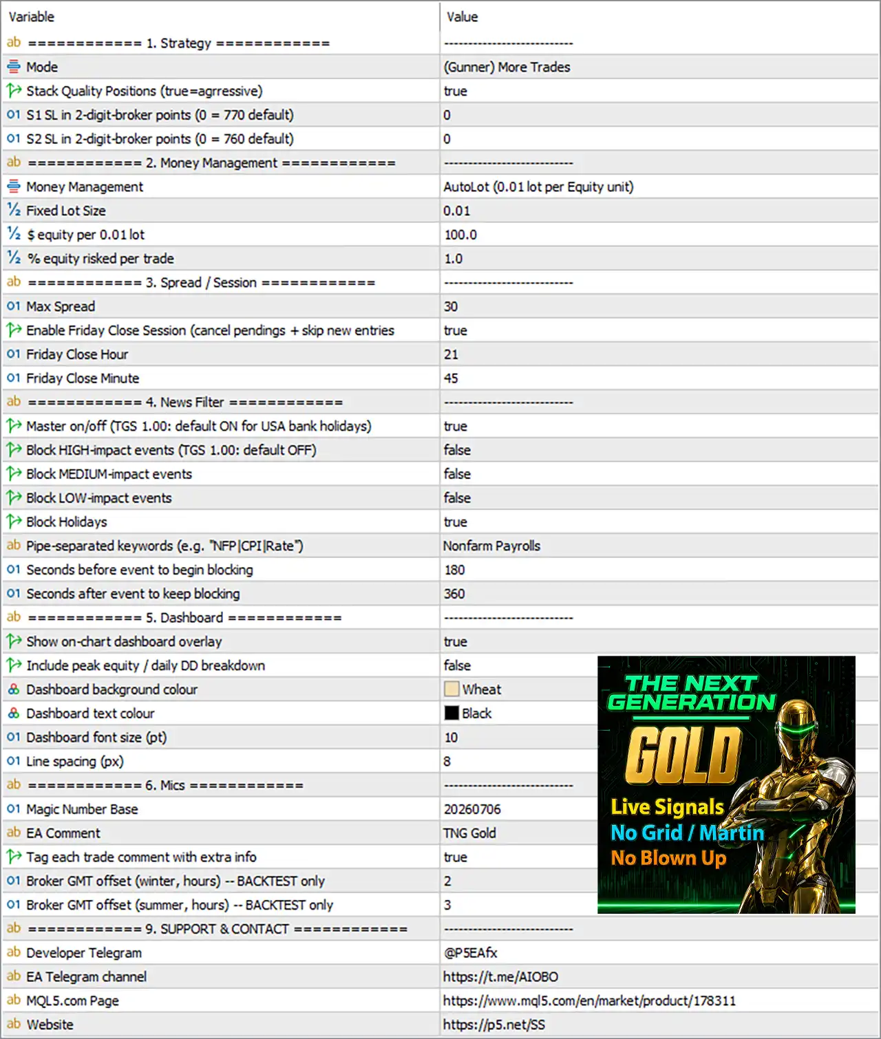Click the boolean icon beside Stack Quality Positions
881x1039 pixels.
click(x=14, y=91)
